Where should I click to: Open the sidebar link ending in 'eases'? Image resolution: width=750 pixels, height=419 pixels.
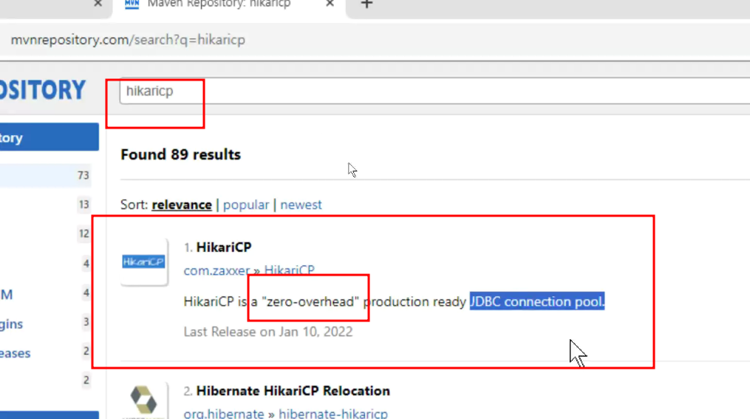16,353
